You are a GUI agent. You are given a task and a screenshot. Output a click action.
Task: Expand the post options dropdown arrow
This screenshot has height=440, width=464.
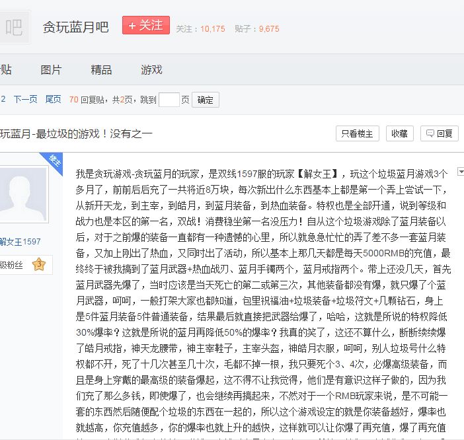click(x=461, y=171)
